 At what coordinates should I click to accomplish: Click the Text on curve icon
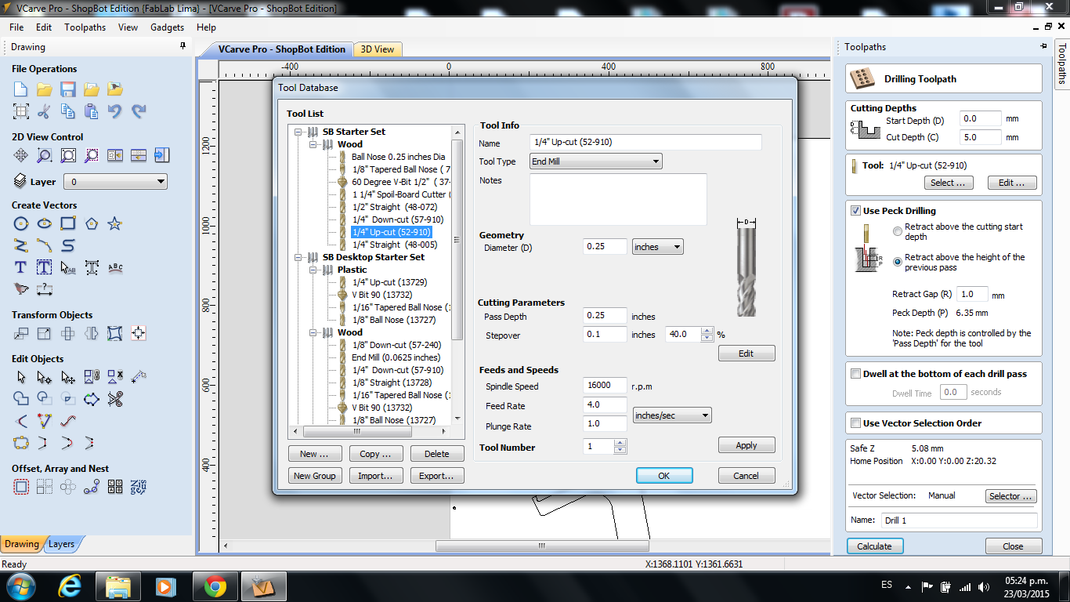(115, 268)
